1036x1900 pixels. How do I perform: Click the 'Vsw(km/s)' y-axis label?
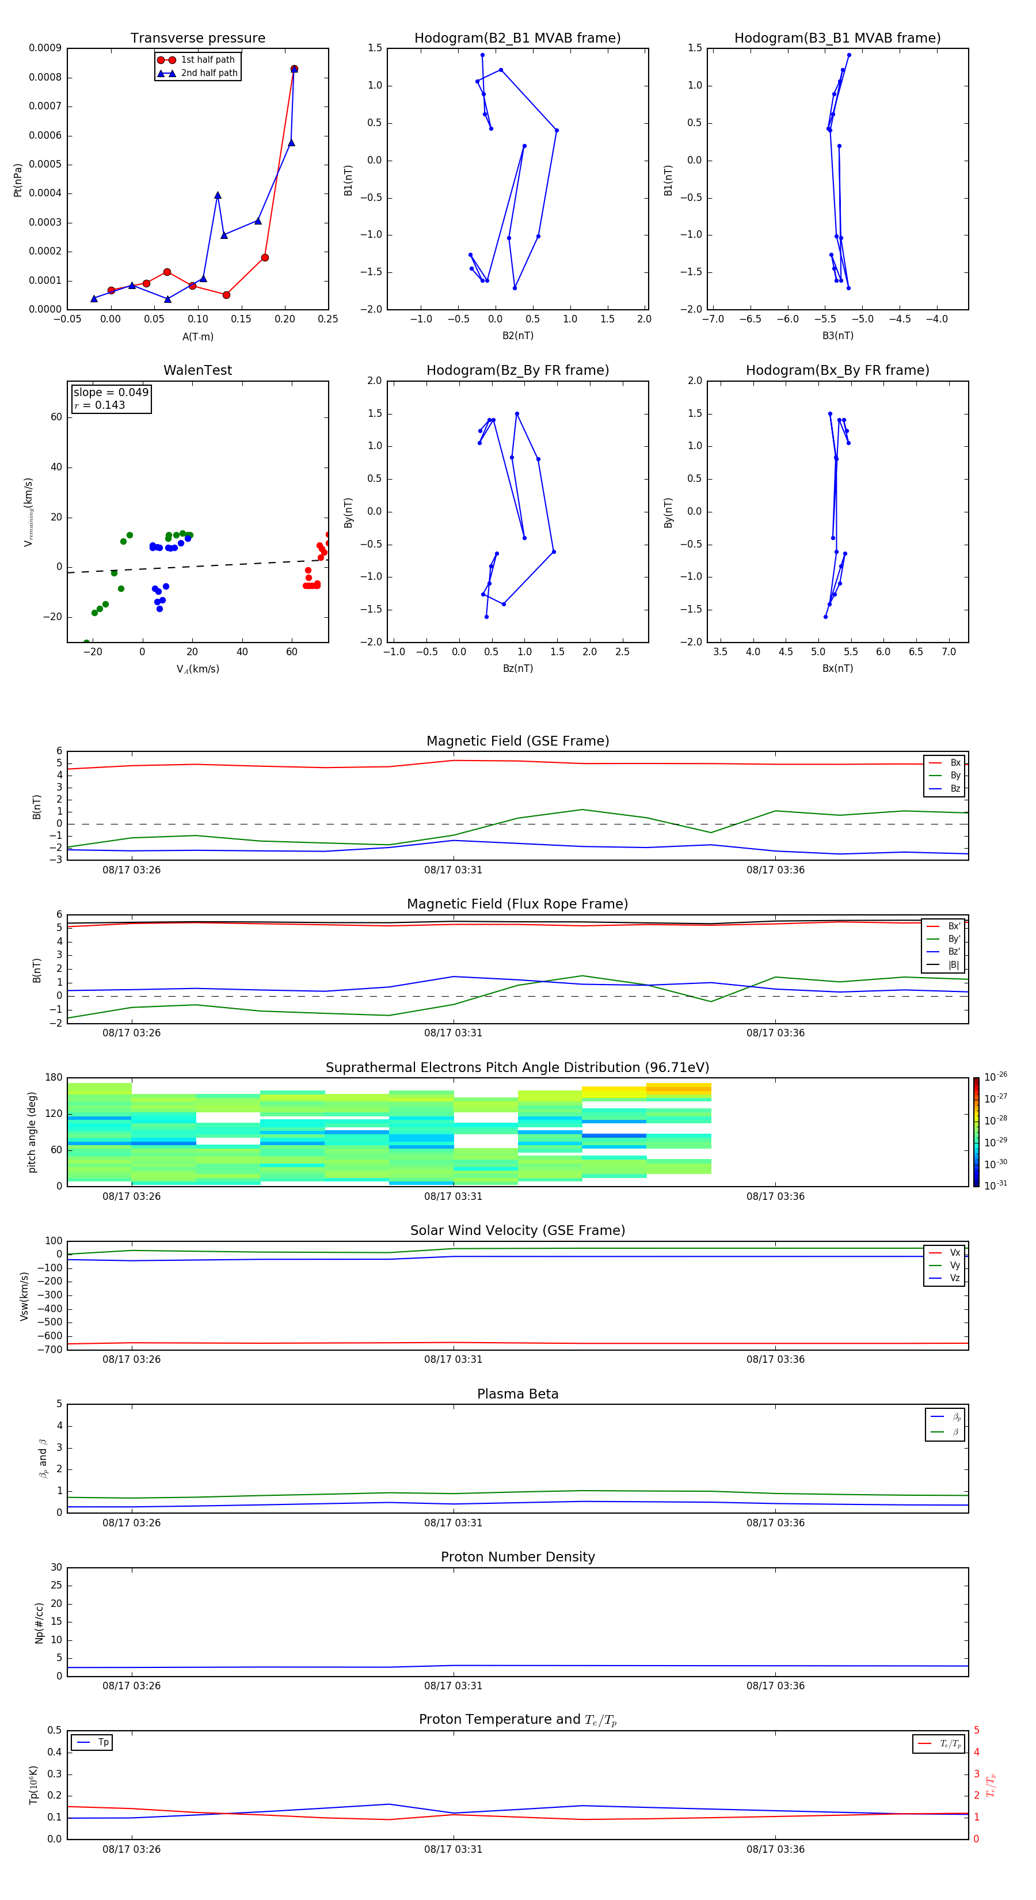coord(24,1296)
